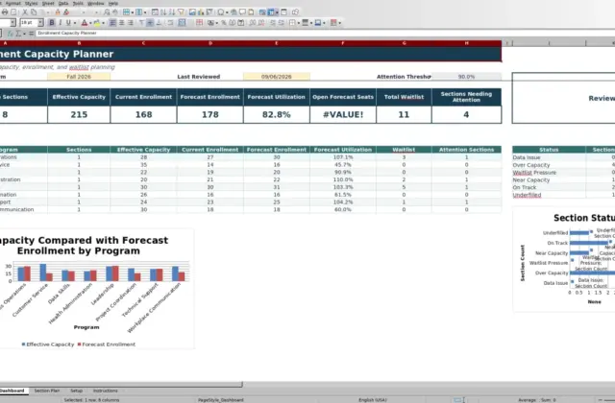Apply the border color swatch
Screen dimensions: 615x403
pos(318,23)
